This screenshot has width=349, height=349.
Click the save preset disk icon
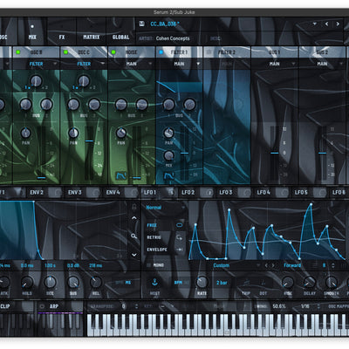[x=141, y=24]
